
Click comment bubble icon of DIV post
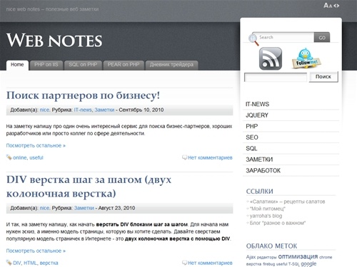click(184, 263)
